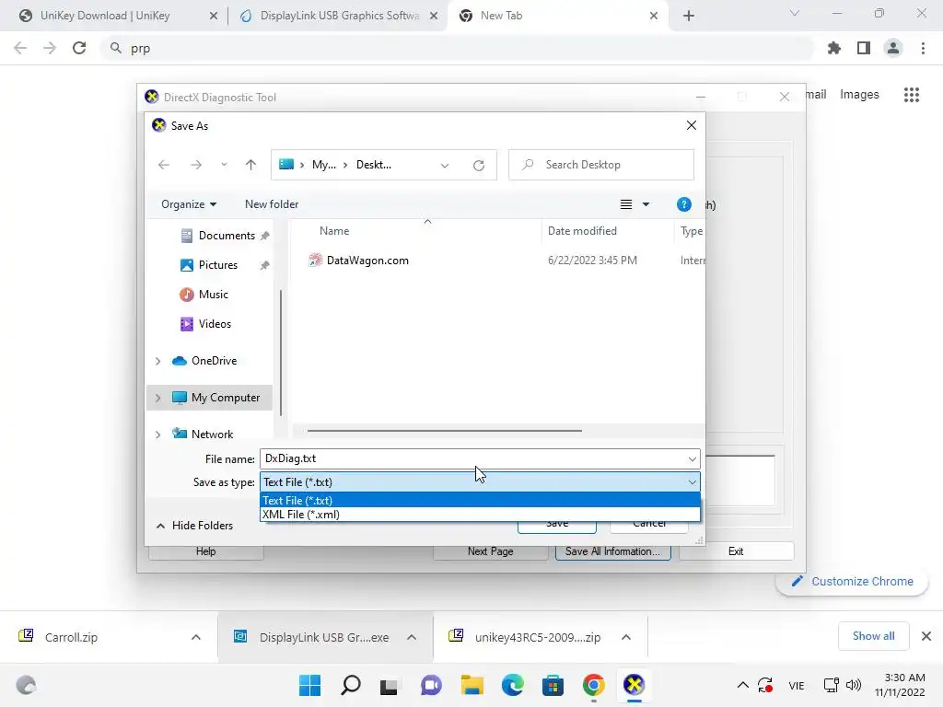Open File Explorer from taskbar
Image resolution: width=943 pixels, height=707 pixels.
click(472, 685)
